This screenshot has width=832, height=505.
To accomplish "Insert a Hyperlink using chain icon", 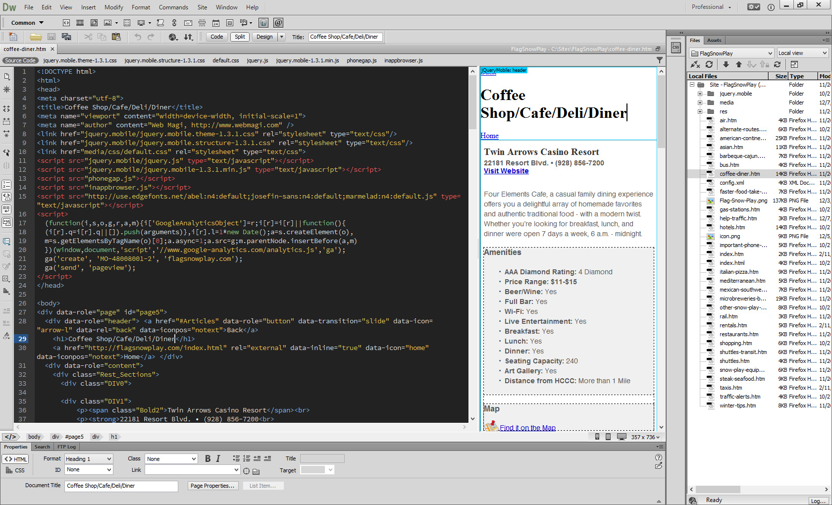I will [174, 23].
